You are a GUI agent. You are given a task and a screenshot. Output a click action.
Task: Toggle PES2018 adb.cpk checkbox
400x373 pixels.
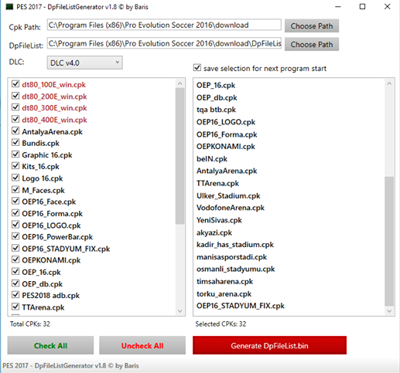pos(15,295)
